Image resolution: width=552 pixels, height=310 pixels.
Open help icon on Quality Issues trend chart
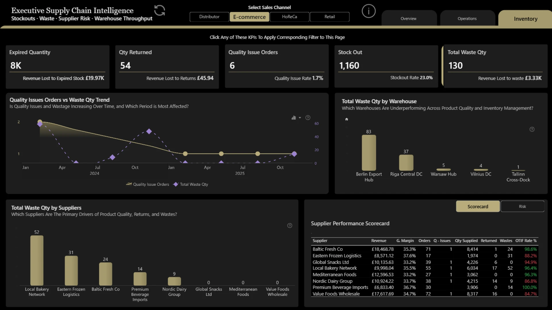(x=308, y=118)
